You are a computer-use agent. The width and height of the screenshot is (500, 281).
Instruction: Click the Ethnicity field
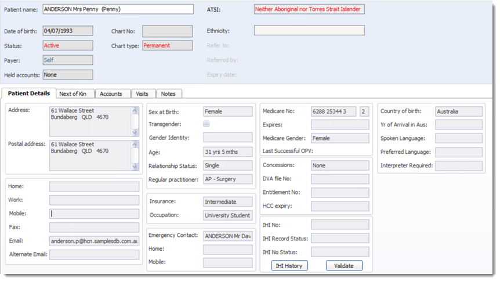[309, 31]
